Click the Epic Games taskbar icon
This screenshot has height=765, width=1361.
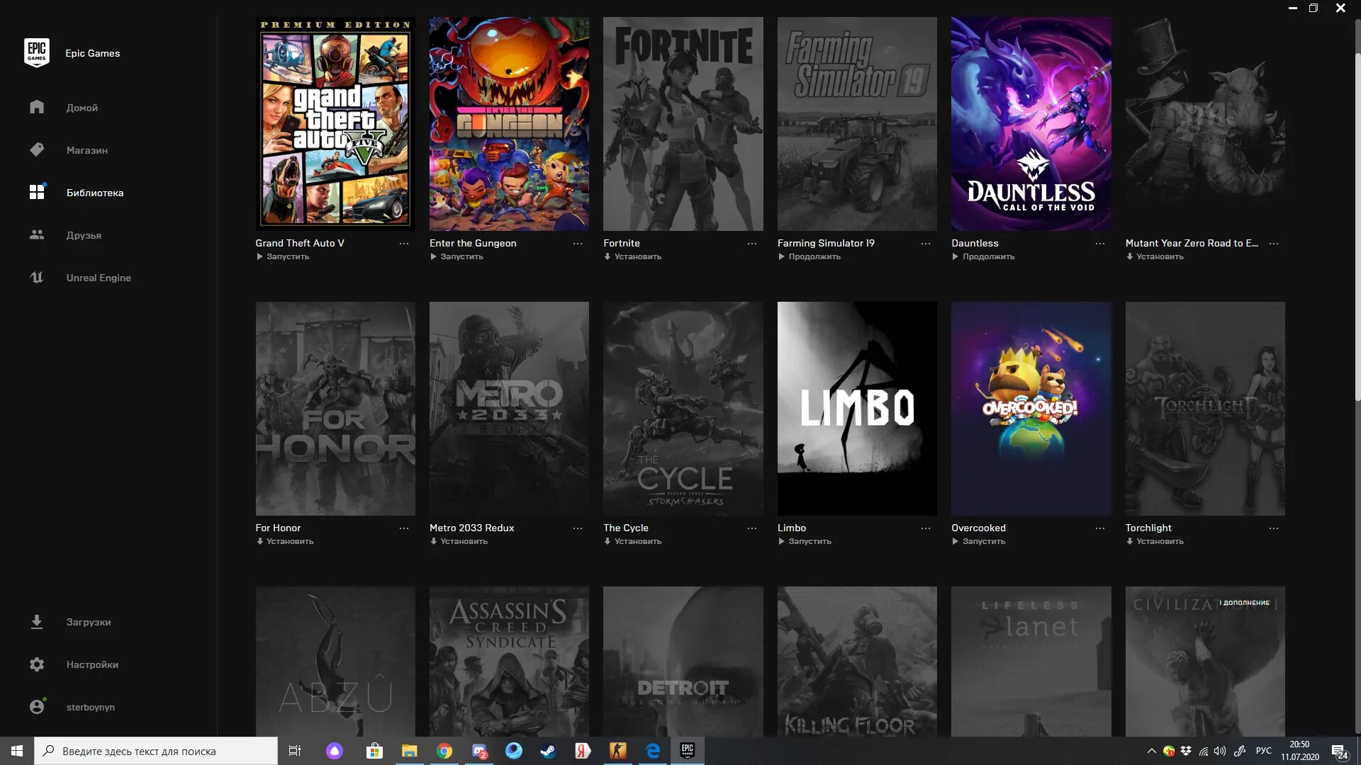pos(688,751)
